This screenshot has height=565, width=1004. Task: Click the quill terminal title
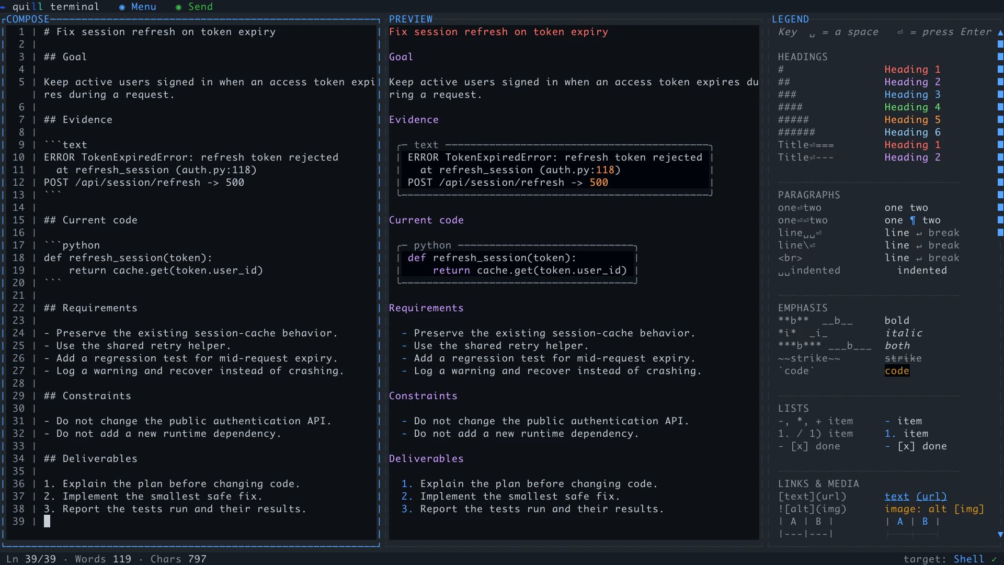(x=55, y=7)
